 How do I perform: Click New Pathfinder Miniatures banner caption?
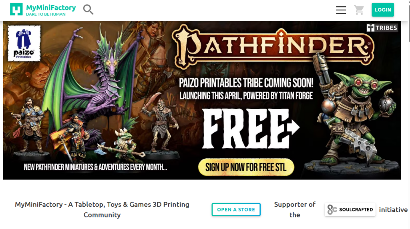pos(95,167)
